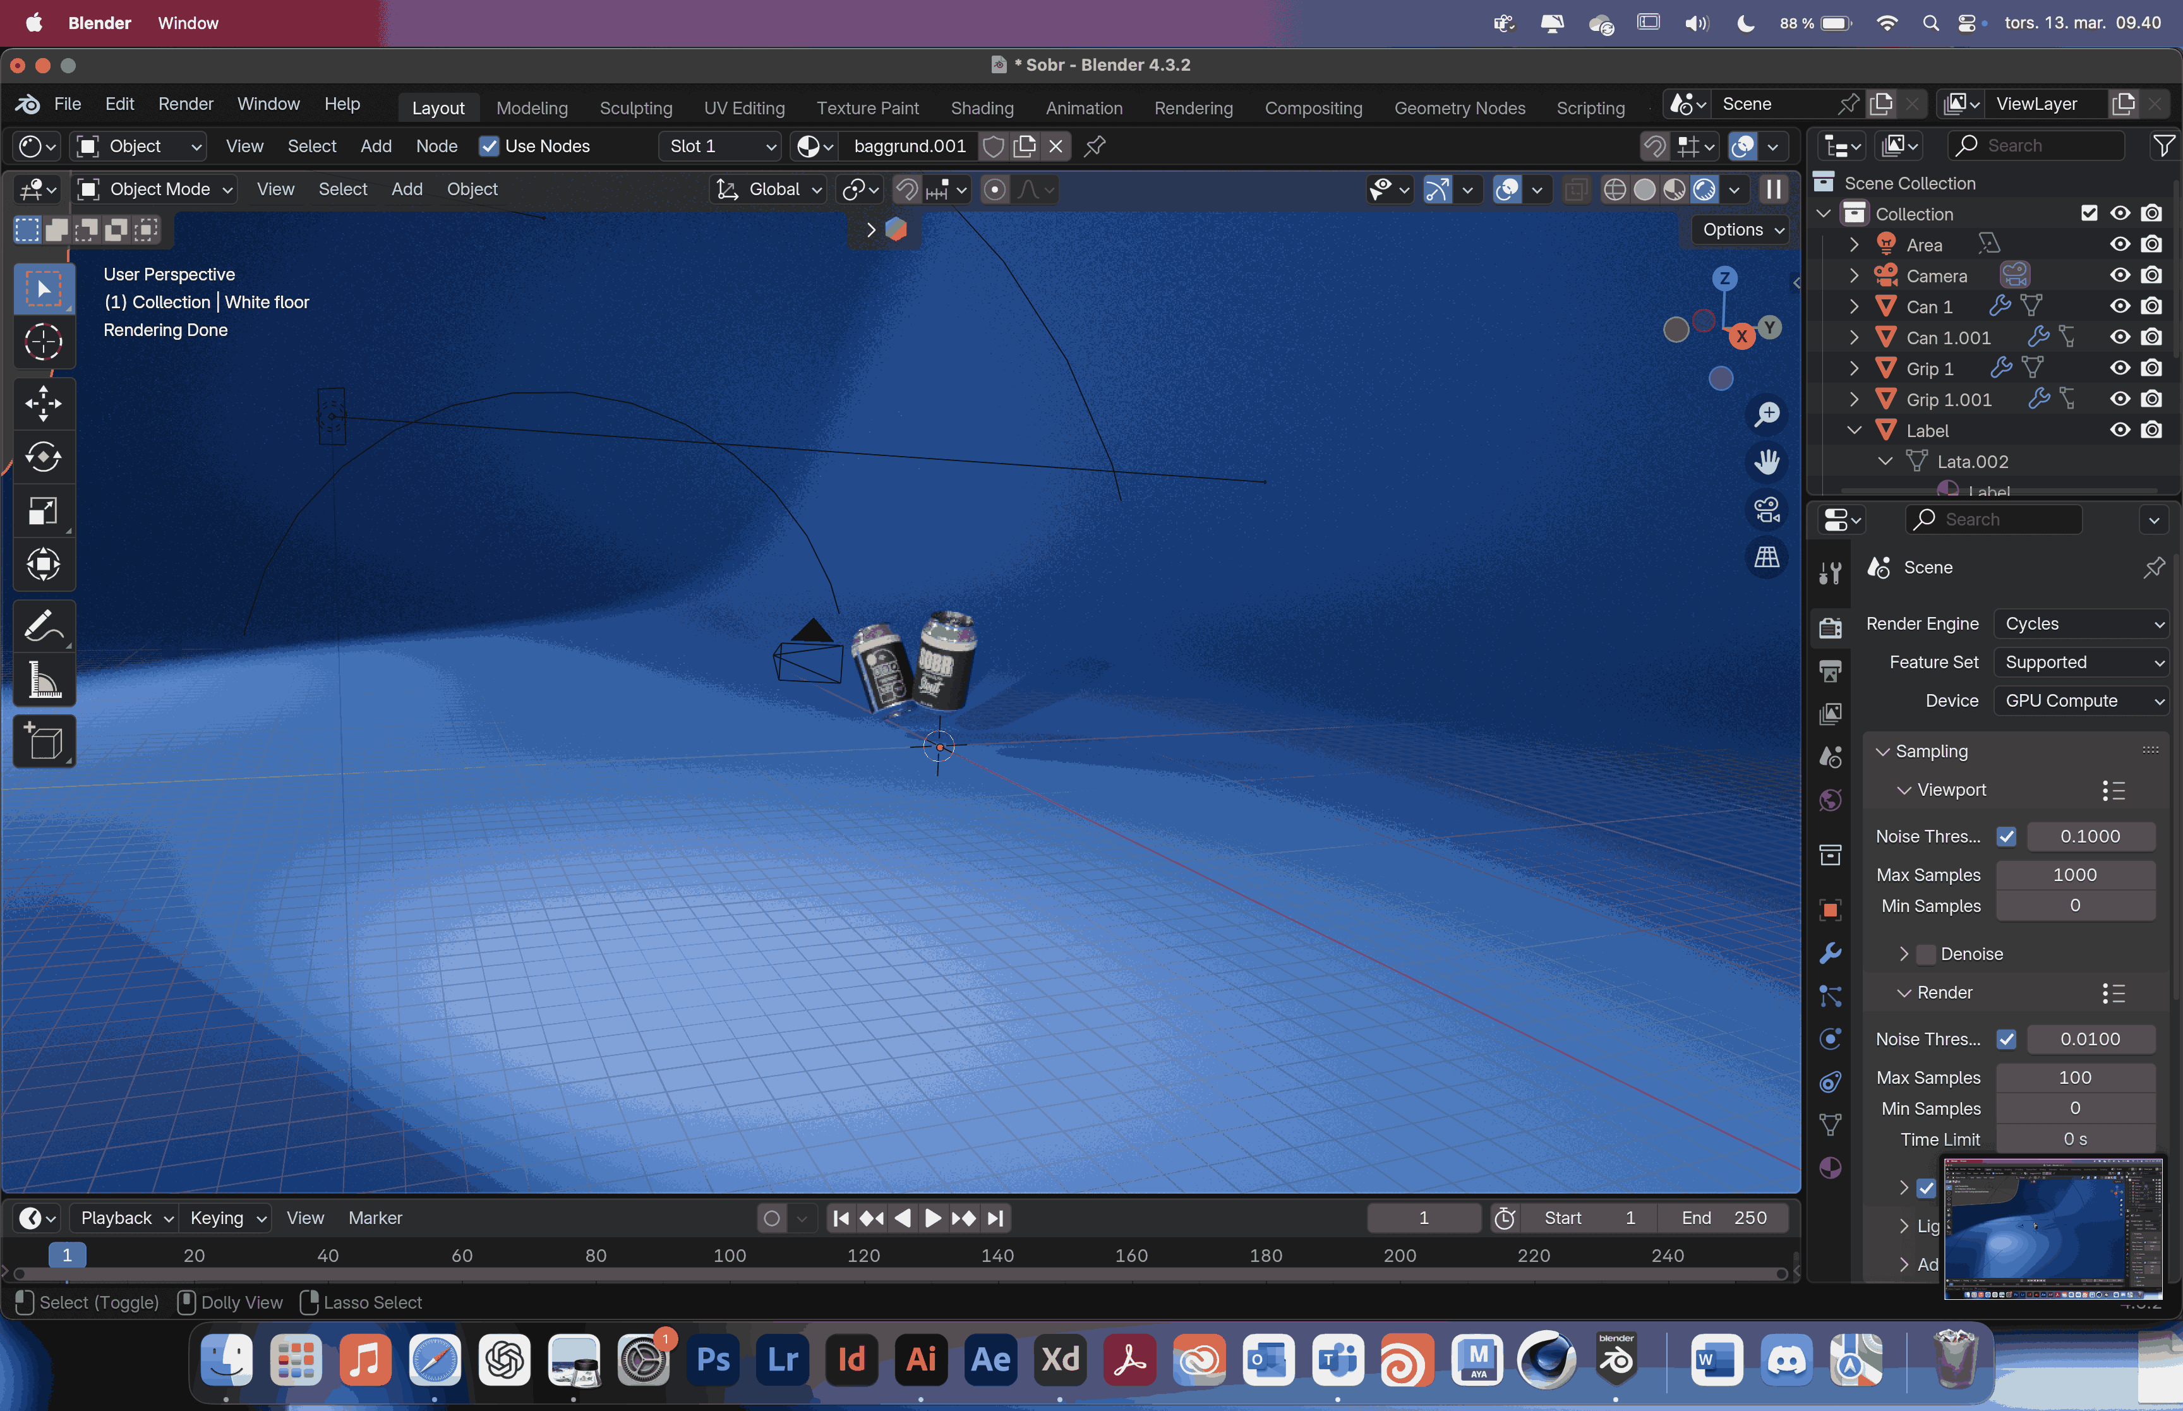Open the Render menu

click(x=185, y=104)
